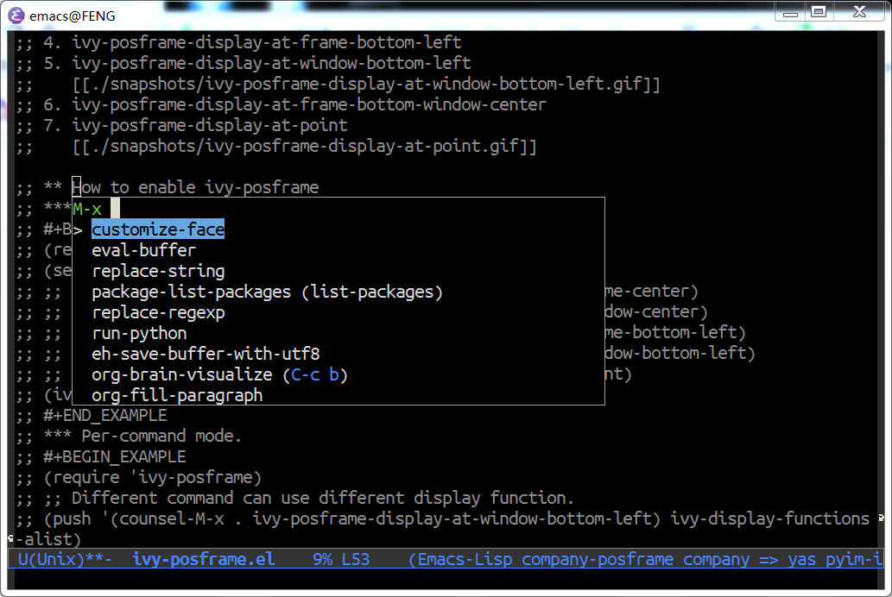Click the emacs@FENG window title text
This screenshot has height=597, width=892.
click(73, 16)
